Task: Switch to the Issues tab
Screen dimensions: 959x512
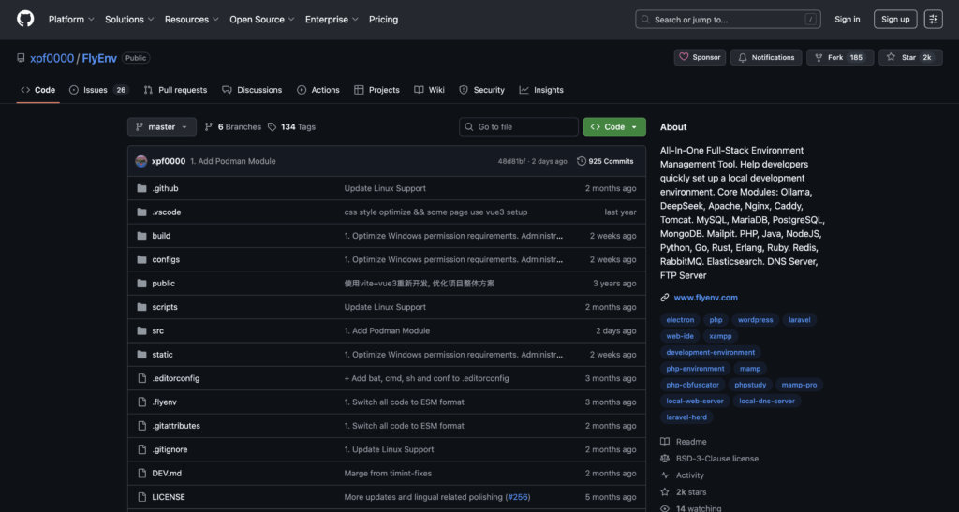Action: (97, 90)
